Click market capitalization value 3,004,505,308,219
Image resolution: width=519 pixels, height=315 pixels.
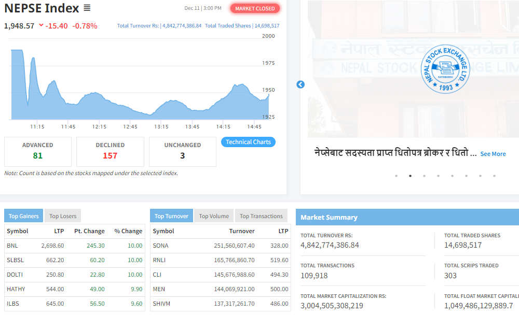[332, 306]
